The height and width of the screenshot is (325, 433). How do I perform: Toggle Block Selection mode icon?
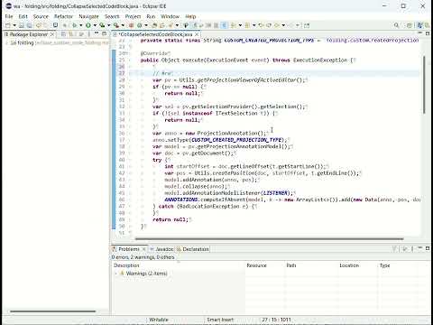[x=216, y=25]
